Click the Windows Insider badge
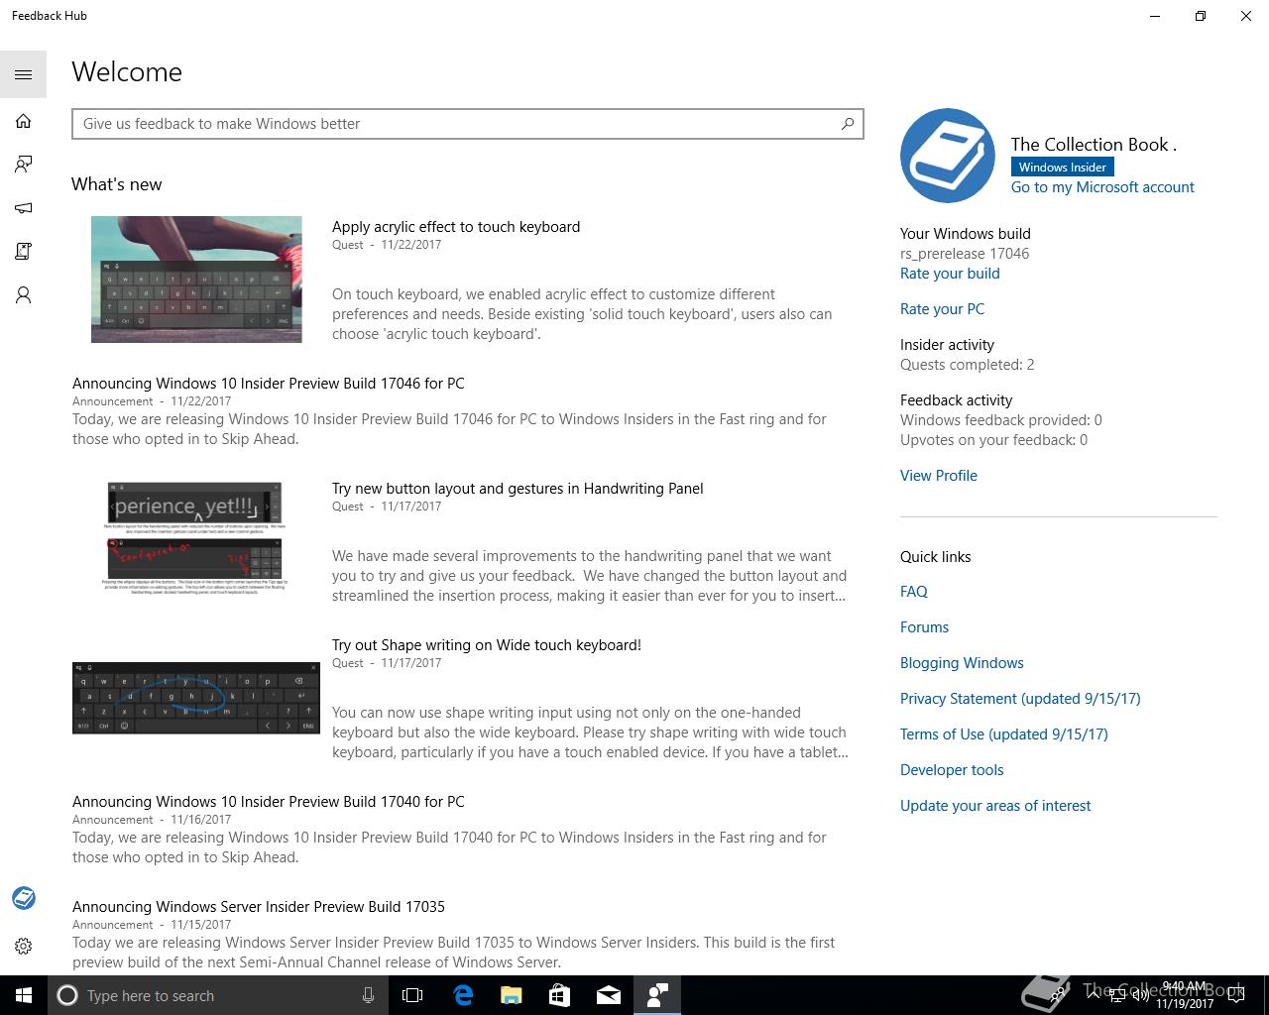Viewport: 1269px width, 1015px height. tap(1062, 167)
